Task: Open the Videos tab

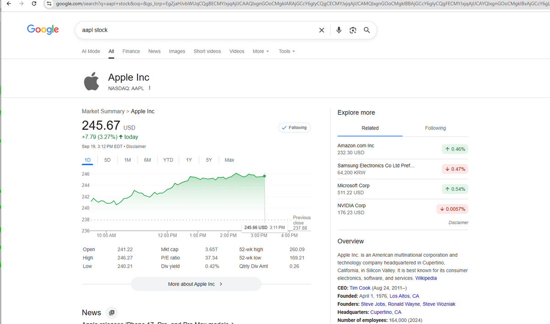Action: tap(237, 51)
